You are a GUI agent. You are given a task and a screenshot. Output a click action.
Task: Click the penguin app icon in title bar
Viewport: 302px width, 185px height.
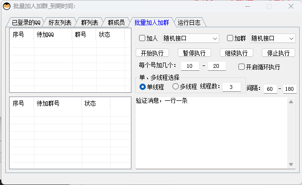tap(7, 6)
